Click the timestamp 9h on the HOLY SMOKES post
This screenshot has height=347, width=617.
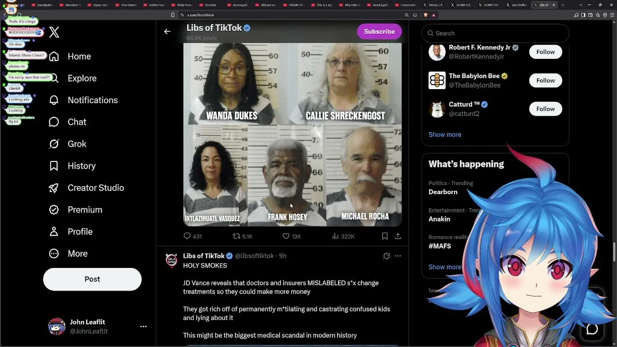coord(282,256)
